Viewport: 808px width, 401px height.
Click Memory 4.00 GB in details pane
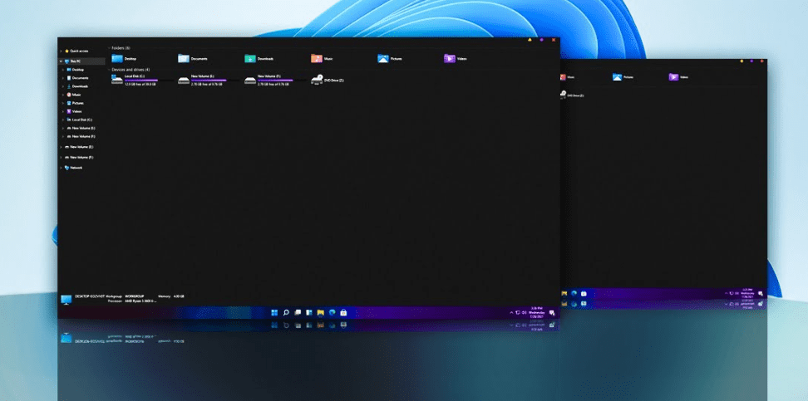coord(171,296)
